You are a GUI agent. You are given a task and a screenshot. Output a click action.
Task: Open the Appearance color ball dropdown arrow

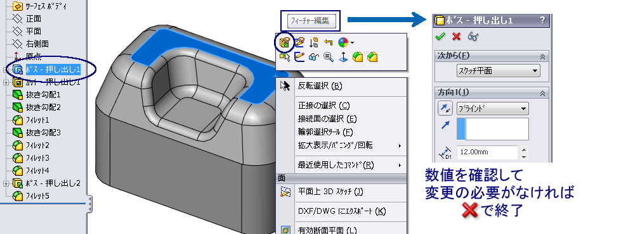click(353, 42)
